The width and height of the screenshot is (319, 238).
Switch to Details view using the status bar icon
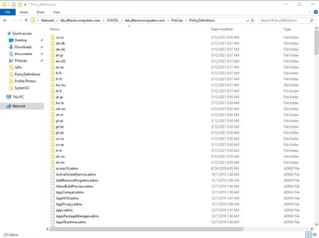pos(308,235)
